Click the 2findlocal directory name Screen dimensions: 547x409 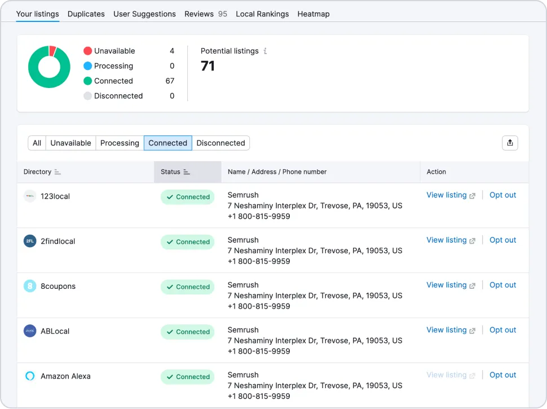(58, 241)
